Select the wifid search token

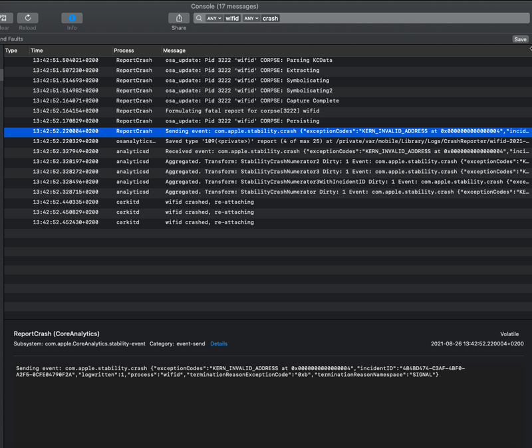coord(232,19)
